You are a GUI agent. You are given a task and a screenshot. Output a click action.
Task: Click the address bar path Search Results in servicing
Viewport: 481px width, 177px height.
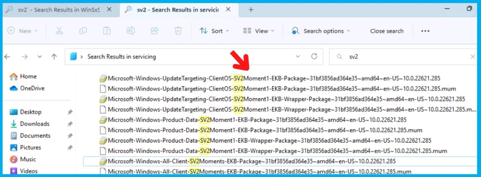(x=121, y=57)
